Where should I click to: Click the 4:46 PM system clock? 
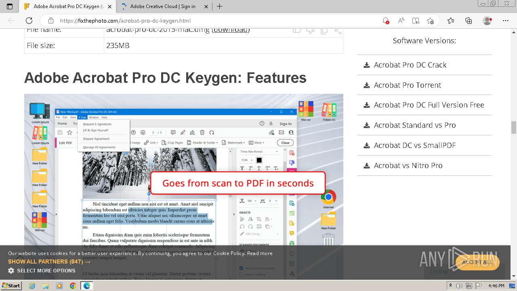[x=496, y=286]
